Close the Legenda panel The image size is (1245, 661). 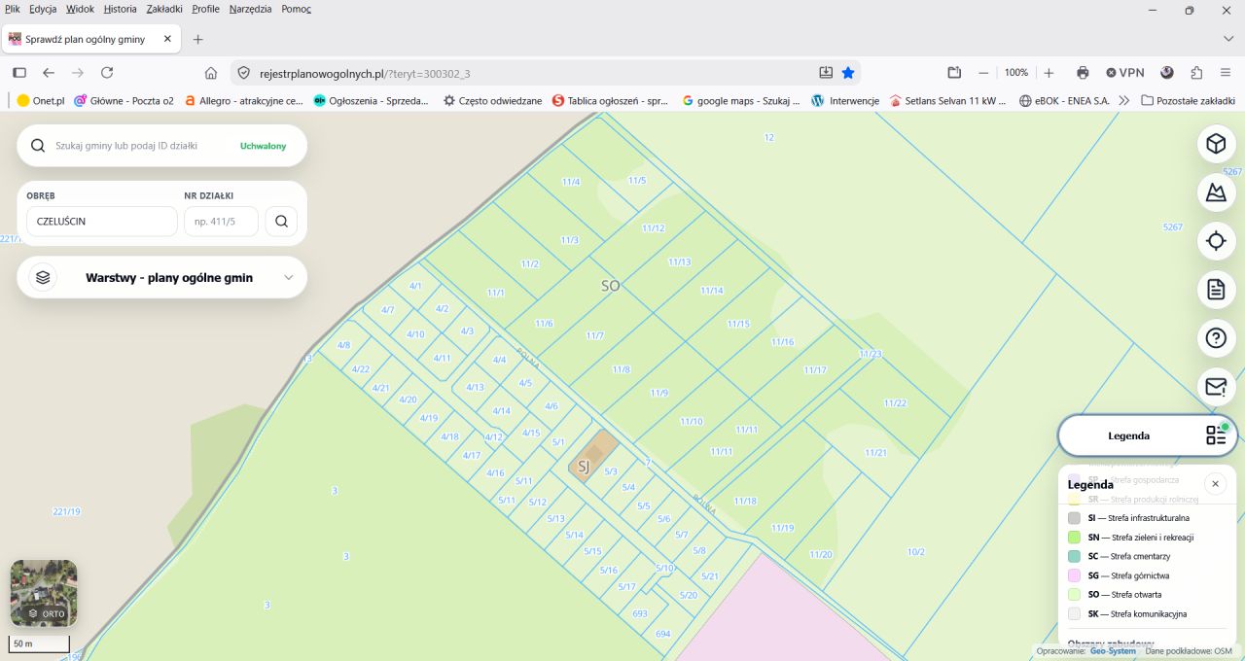[x=1215, y=483]
